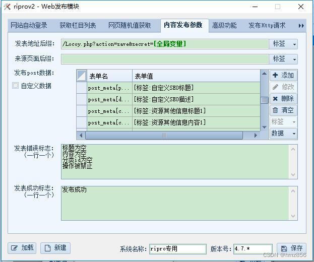314x262 pixels.
Task: Click the 保存 button
Action: (x=291, y=248)
